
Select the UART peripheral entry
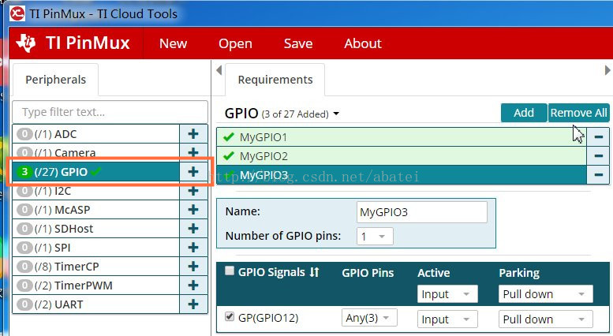tap(95, 304)
